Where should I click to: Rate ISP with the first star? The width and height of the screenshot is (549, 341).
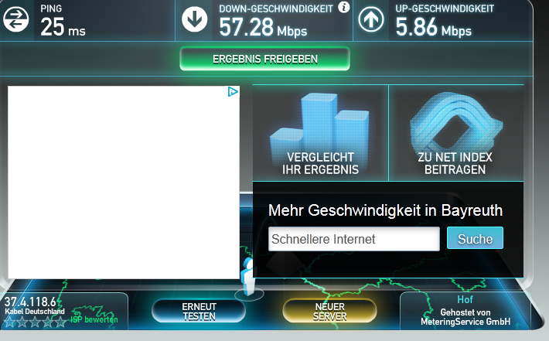tap(10, 322)
